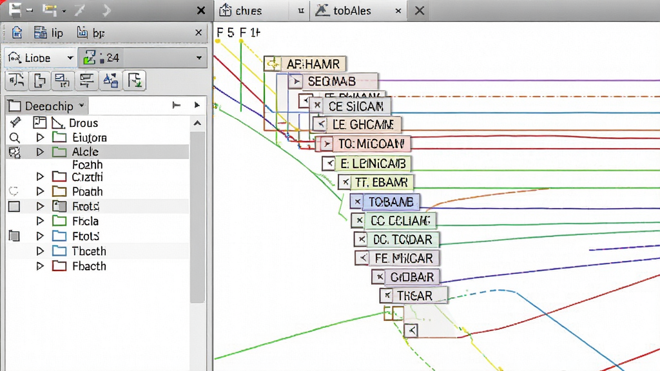Viewport: 660px width, 371px height.
Task: Click the save icon in top toolbar
Action: pos(15,10)
